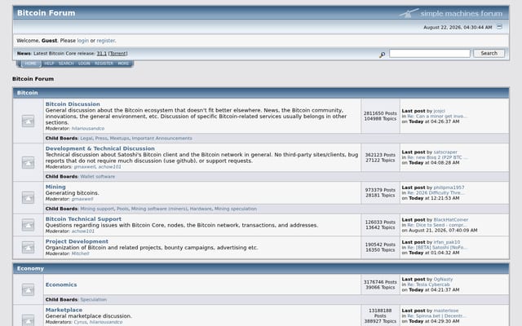The height and width of the screenshot is (326, 522).
Task: Open last post 'Re: Tesla Cybercab'
Action: pyautogui.click(x=428, y=284)
